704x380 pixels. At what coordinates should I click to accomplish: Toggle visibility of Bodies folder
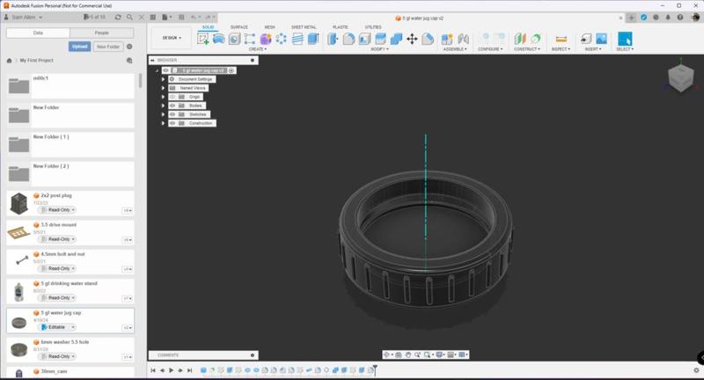(172, 106)
